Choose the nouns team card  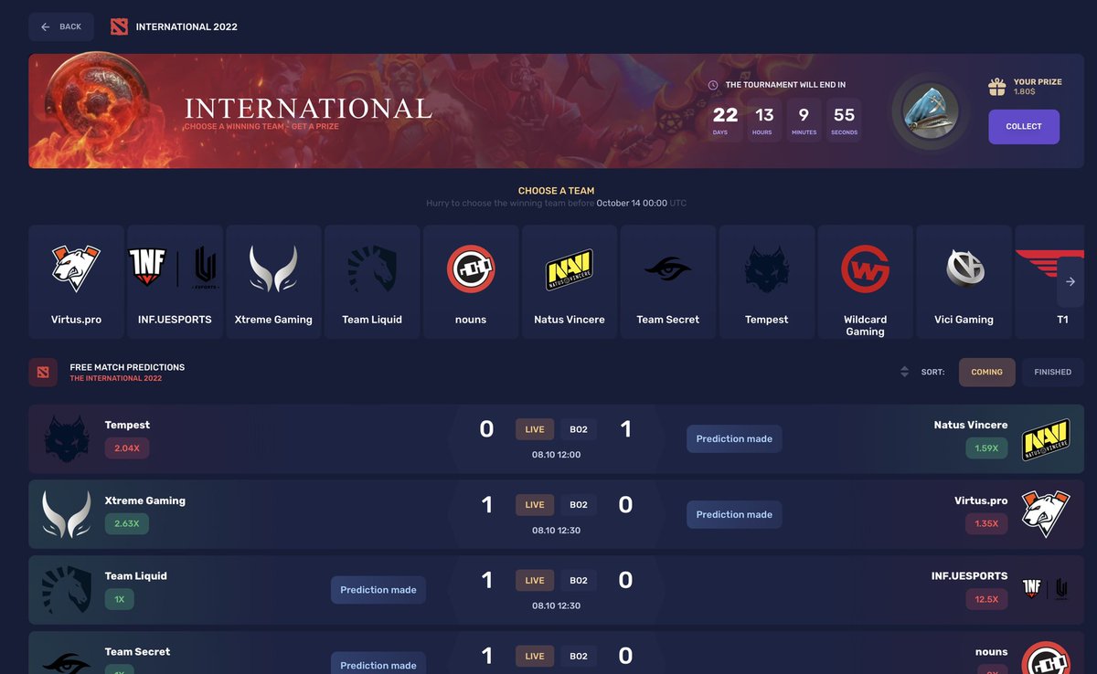471,282
